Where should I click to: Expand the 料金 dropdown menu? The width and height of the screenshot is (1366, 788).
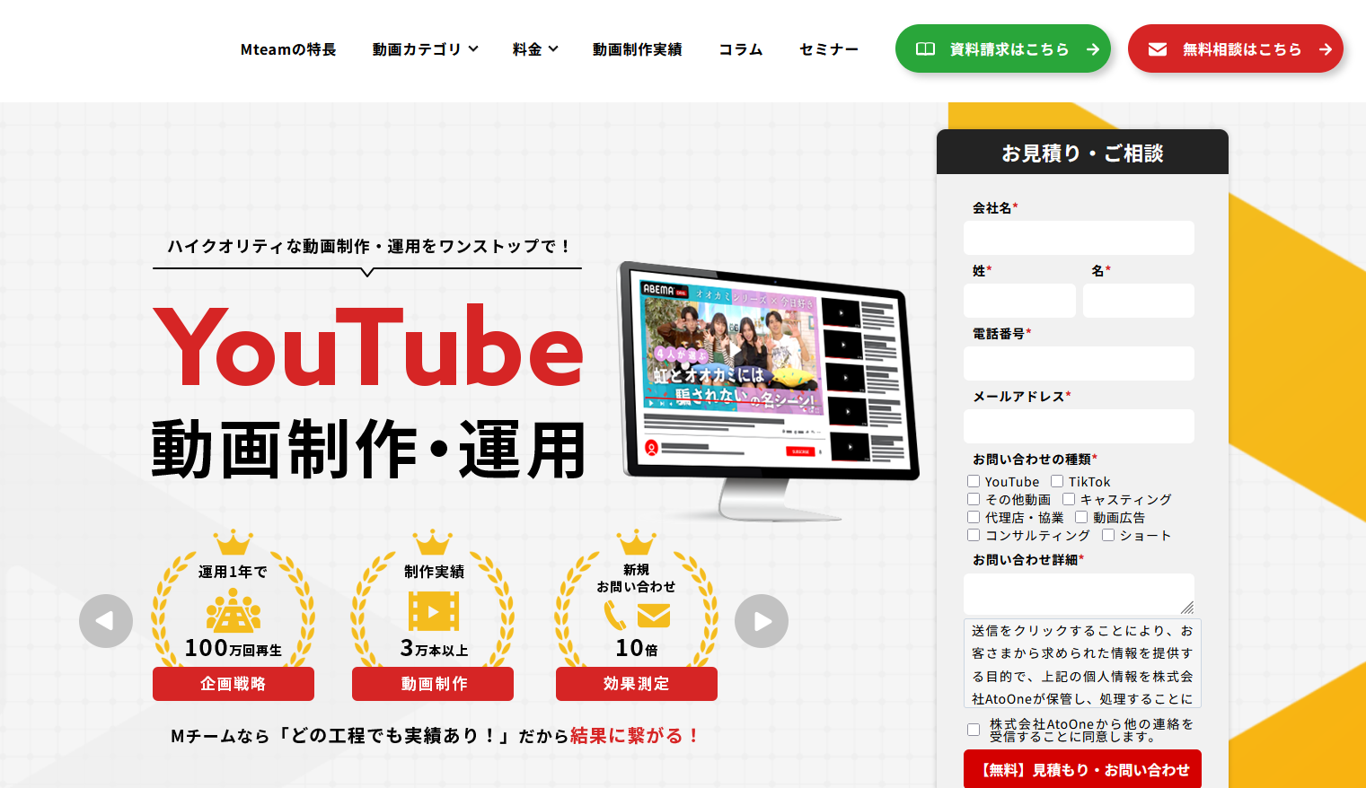point(533,49)
